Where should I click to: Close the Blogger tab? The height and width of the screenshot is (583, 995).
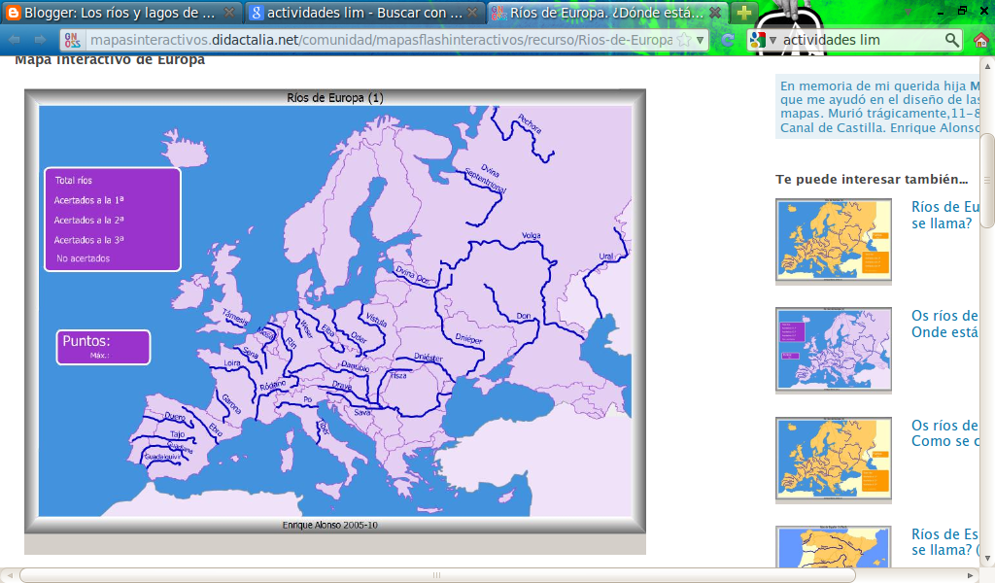coord(229,12)
